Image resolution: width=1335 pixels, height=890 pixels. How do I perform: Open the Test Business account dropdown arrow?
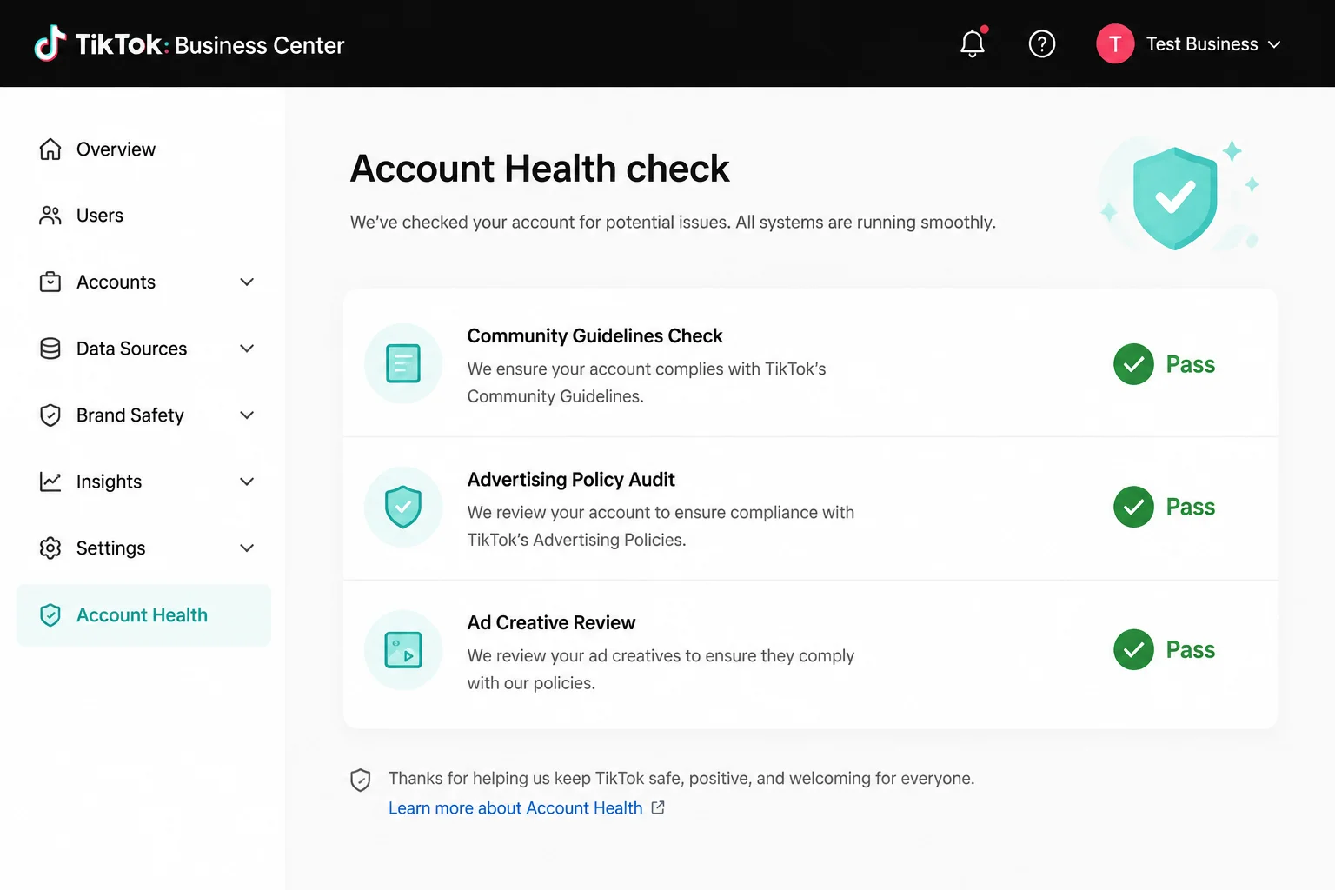pos(1274,44)
